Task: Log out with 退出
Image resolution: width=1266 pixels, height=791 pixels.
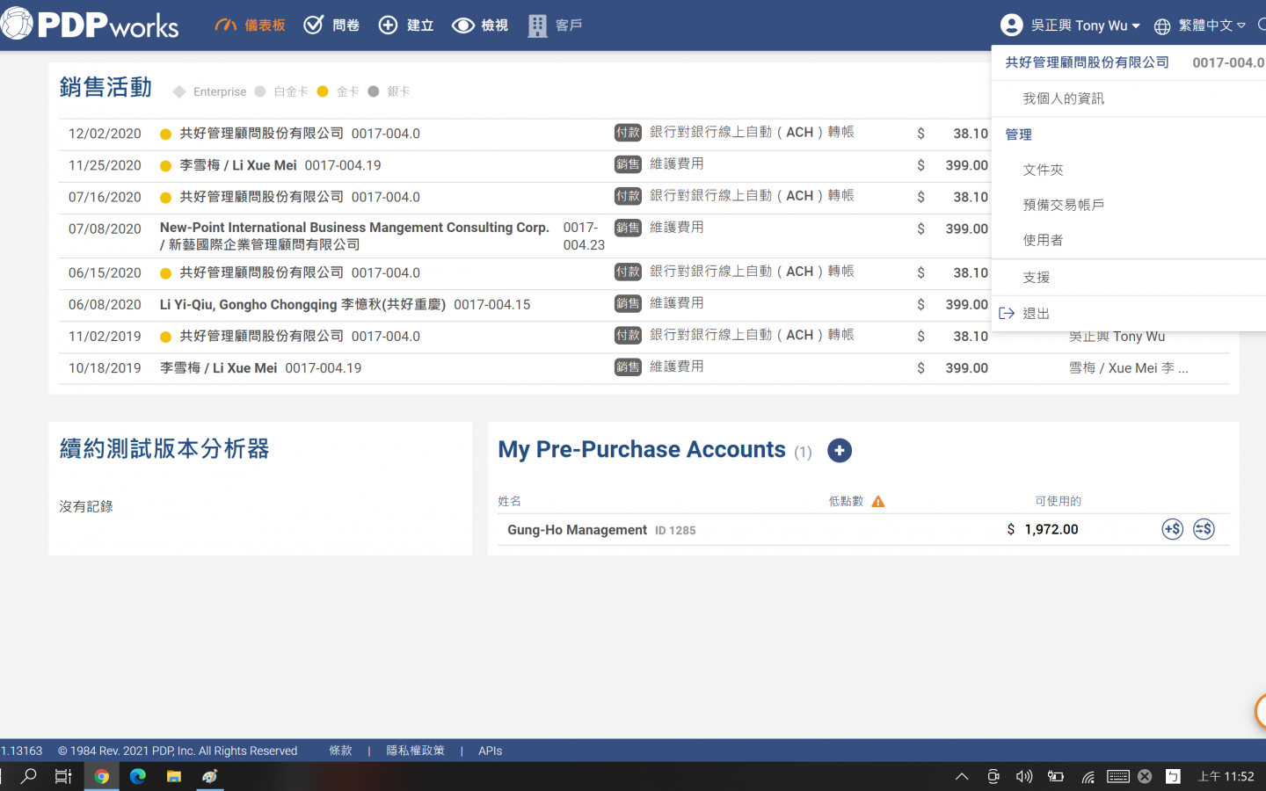Action: (1025, 313)
